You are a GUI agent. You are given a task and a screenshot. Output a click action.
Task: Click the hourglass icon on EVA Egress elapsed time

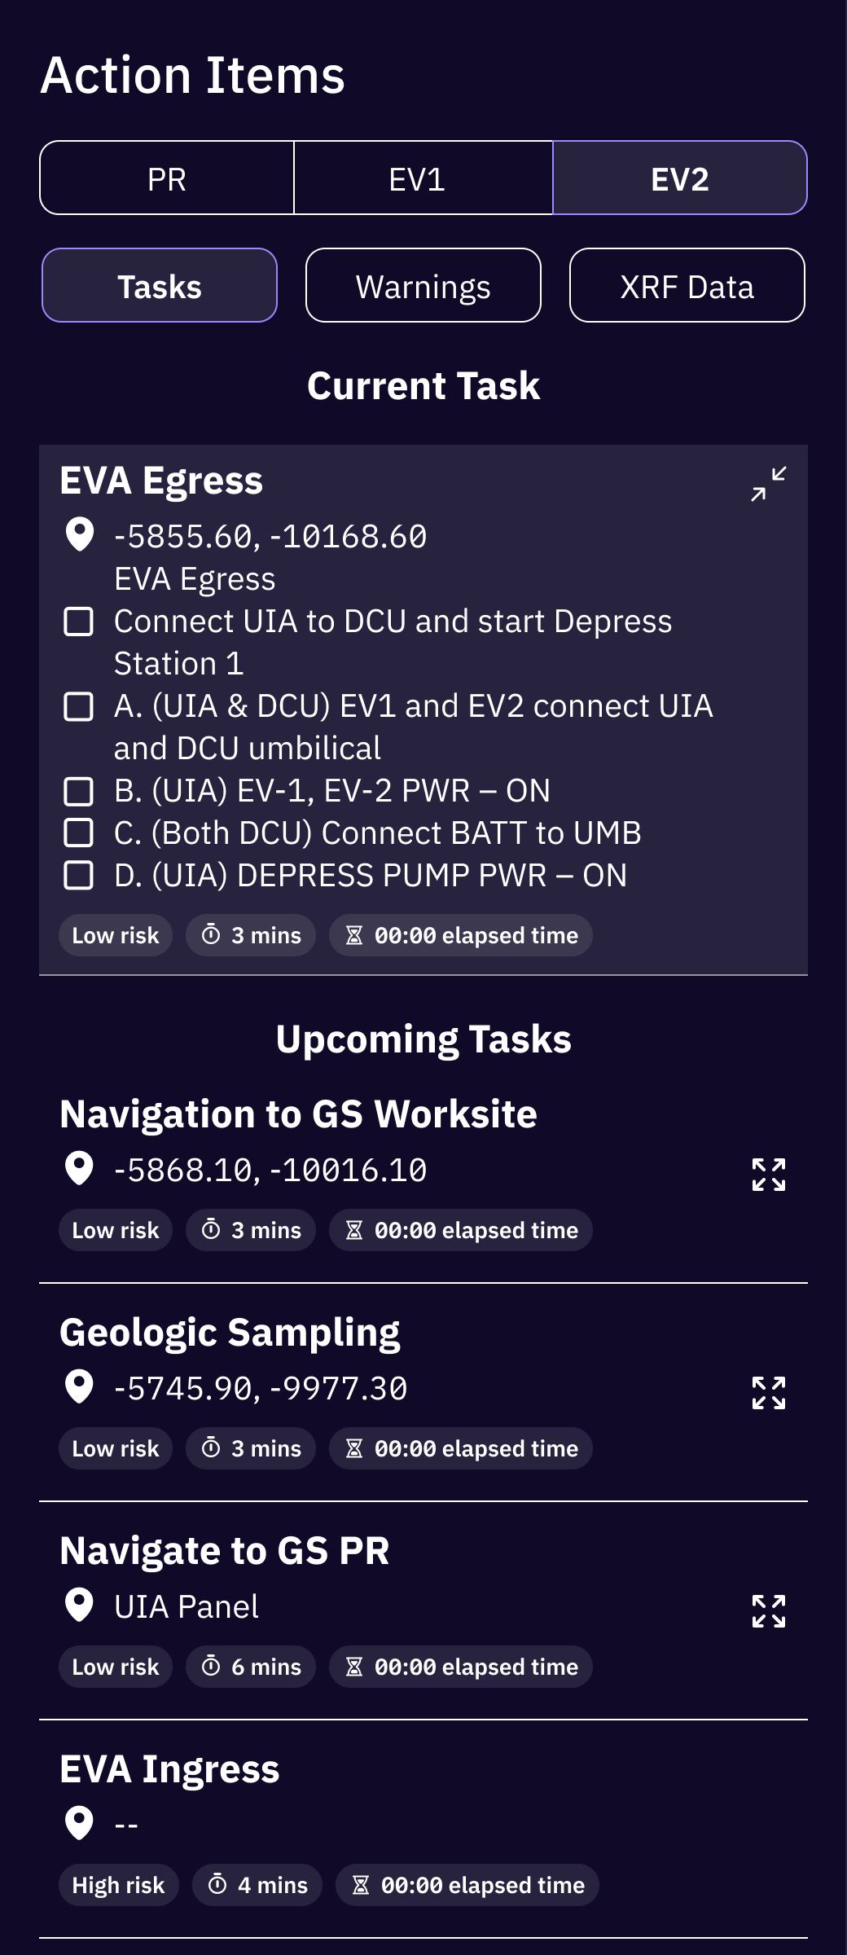[354, 935]
